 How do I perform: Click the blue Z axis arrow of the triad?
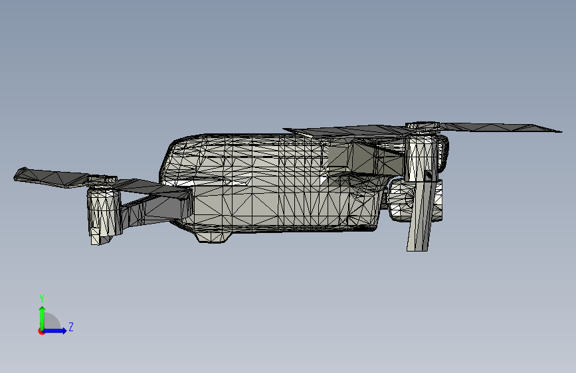pyautogui.click(x=55, y=331)
